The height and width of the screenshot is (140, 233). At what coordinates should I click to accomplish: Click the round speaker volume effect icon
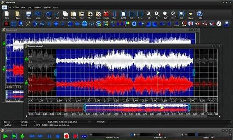point(134,24)
